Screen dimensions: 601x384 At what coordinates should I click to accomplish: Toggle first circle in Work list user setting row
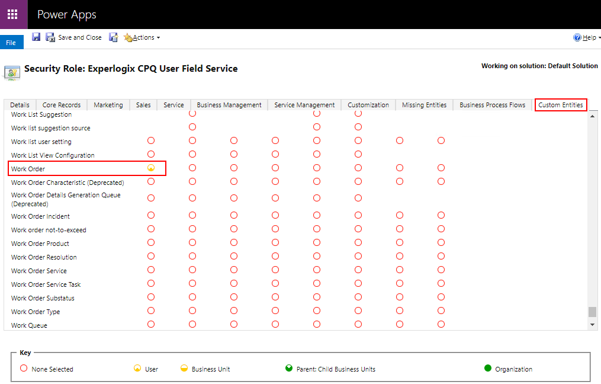coord(151,141)
